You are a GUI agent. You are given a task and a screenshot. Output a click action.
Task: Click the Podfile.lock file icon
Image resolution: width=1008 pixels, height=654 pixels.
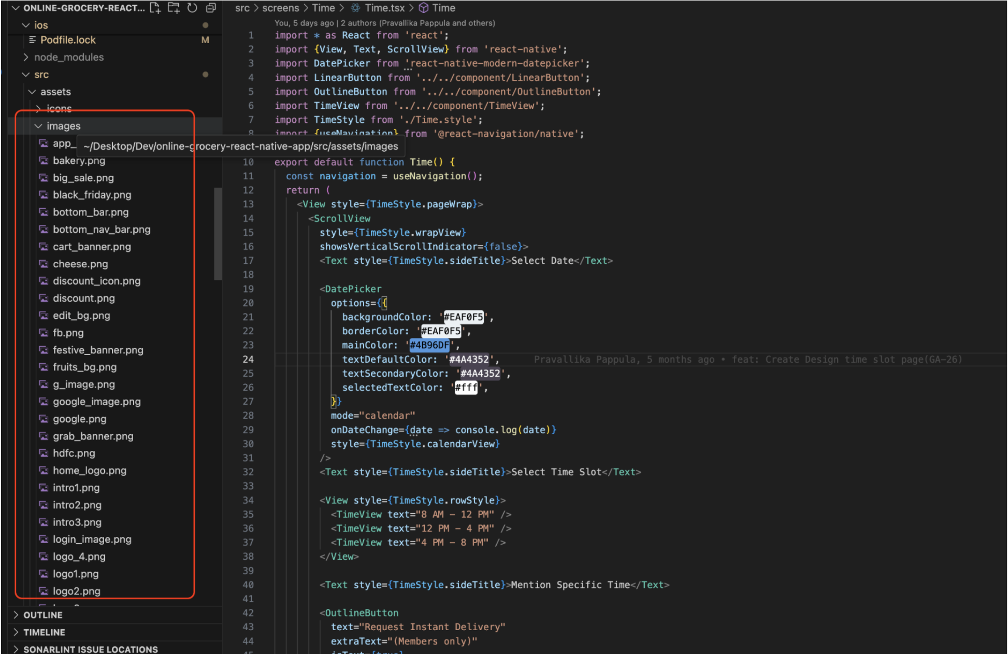coord(32,39)
